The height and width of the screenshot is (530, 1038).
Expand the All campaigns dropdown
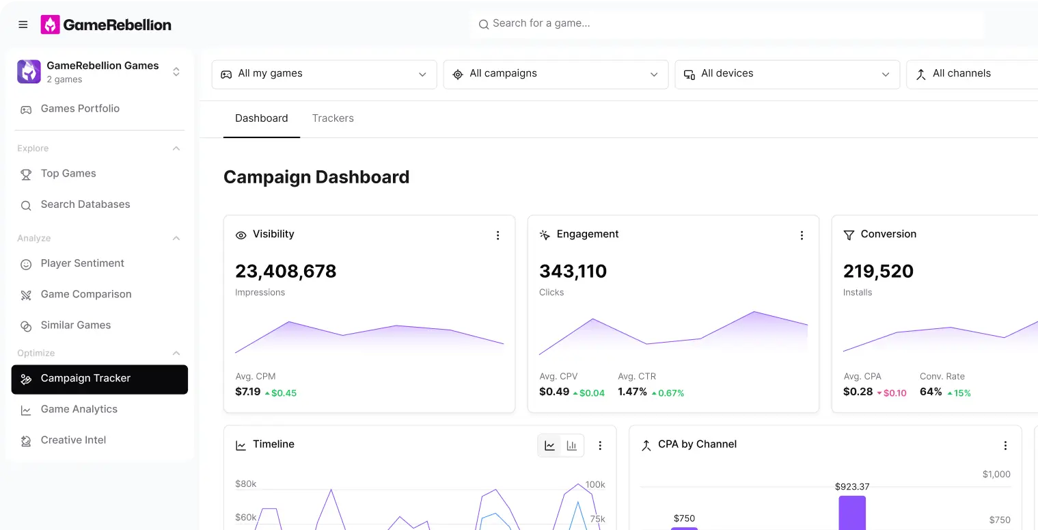[x=556, y=74]
